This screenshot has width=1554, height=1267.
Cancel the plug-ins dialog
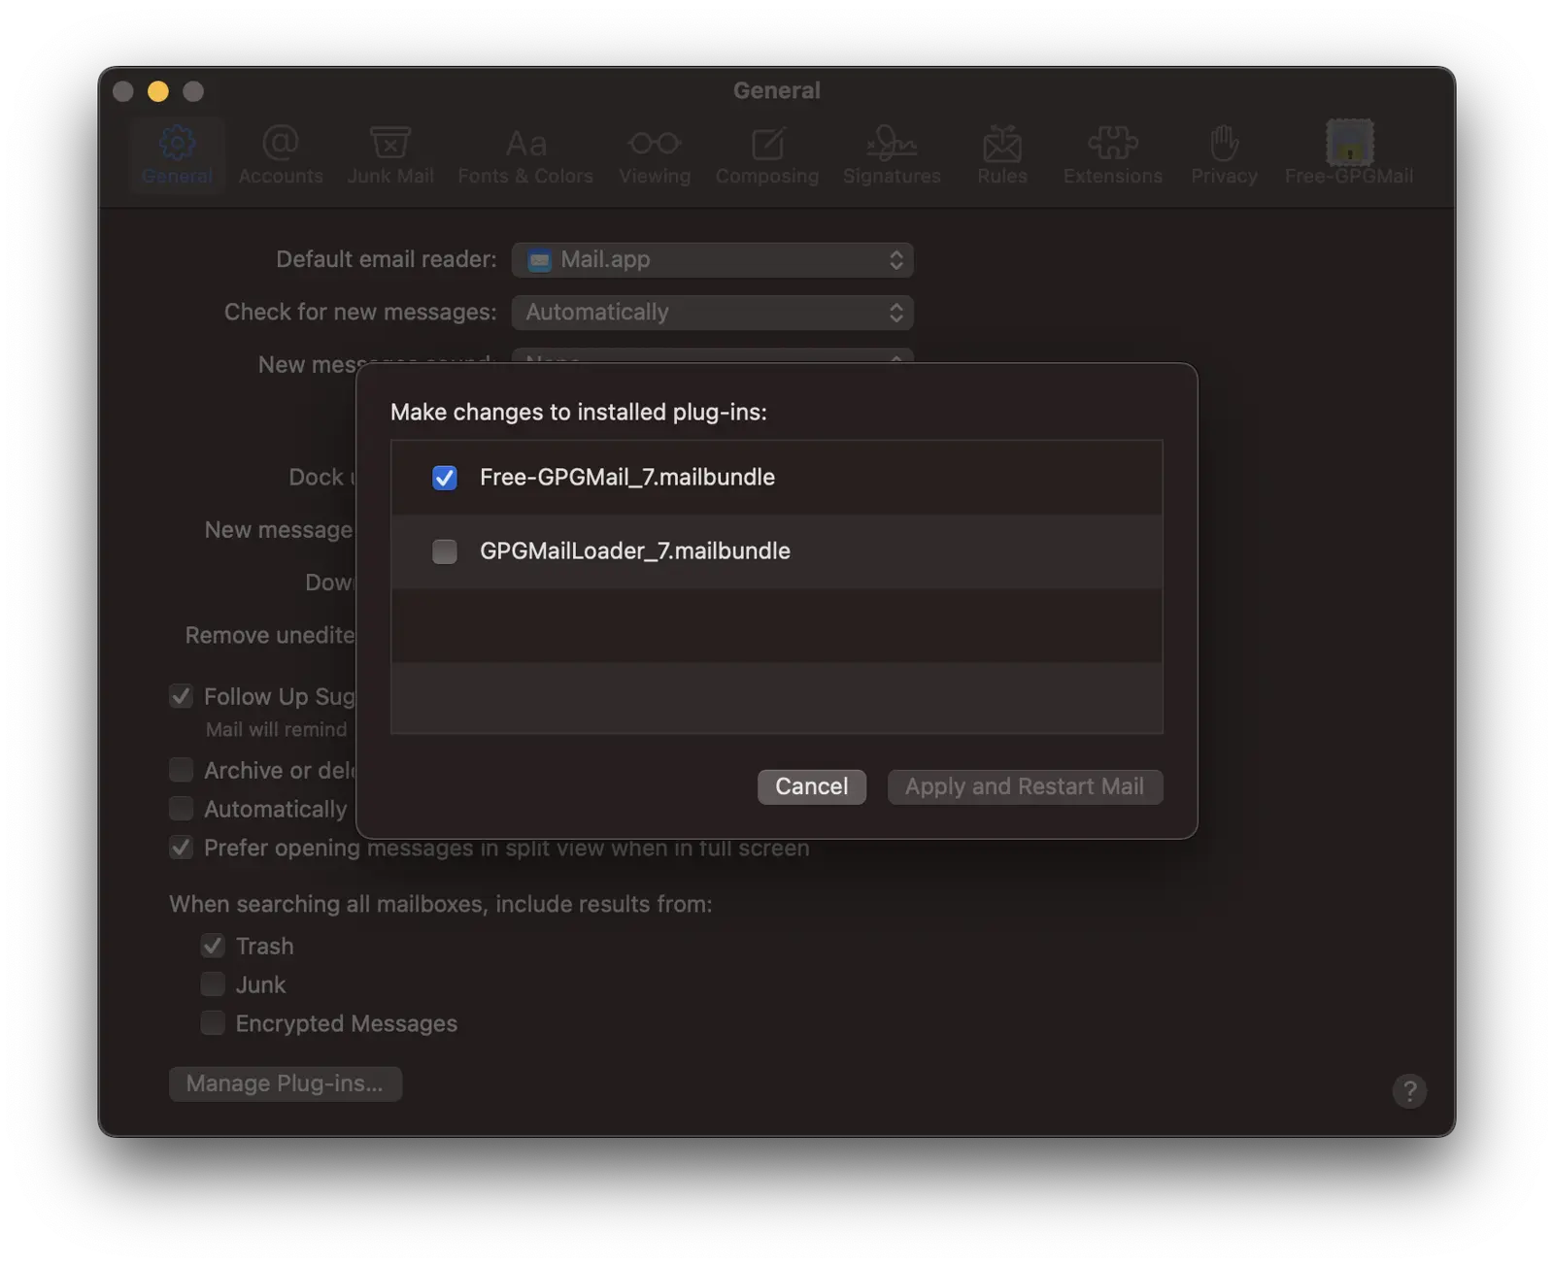pos(811,786)
